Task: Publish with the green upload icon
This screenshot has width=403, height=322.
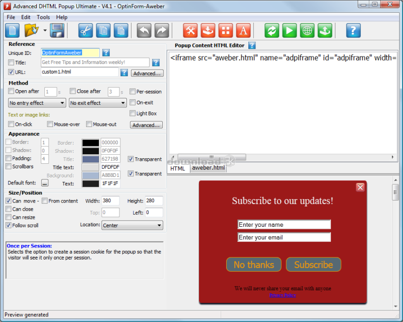Action: [x=325, y=31]
